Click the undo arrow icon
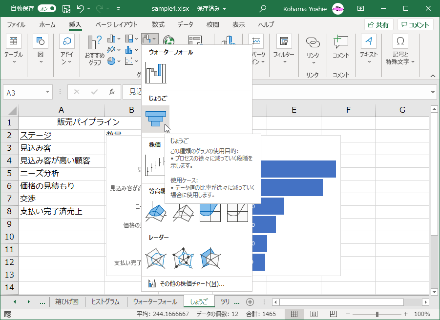 tap(80, 9)
